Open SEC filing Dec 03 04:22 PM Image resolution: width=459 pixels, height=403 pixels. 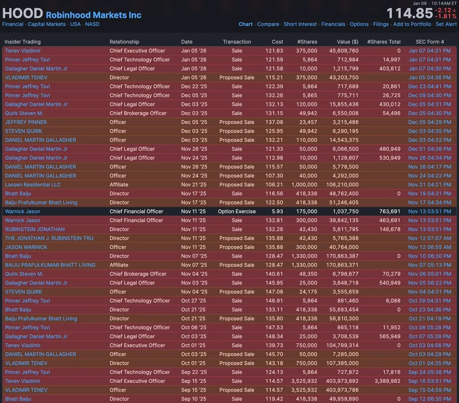tap(430, 140)
